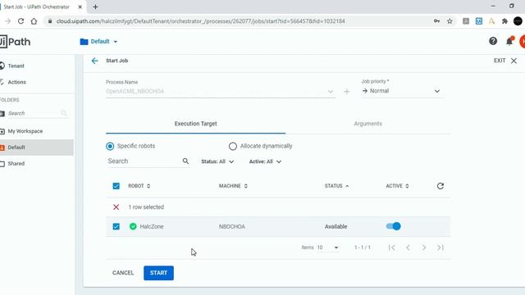Open the Shared folder
525x295 pixels.
(x=16, y=164)
